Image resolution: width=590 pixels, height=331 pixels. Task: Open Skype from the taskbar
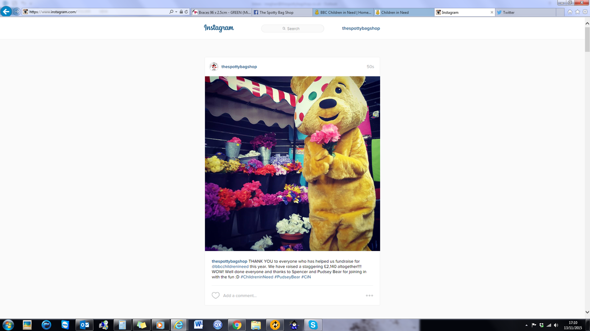click(313, 325)
